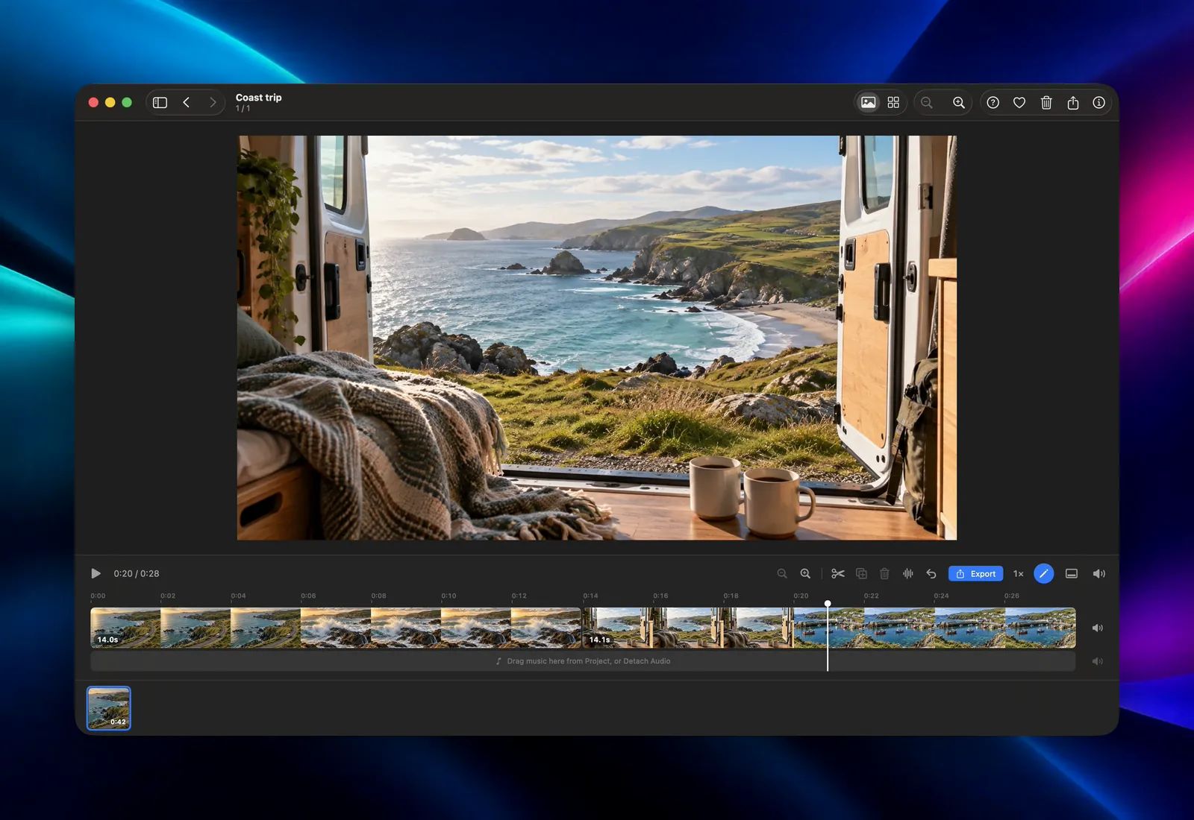The image size is (1194, 820).
Task: Toggle the blue pencil edit mode
Action: click(1044, 573)
